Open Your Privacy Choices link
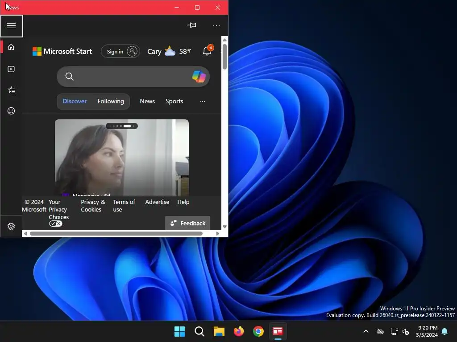Image resolution: width=457 pixels, height=342 pixels. [x=58, y=209]
